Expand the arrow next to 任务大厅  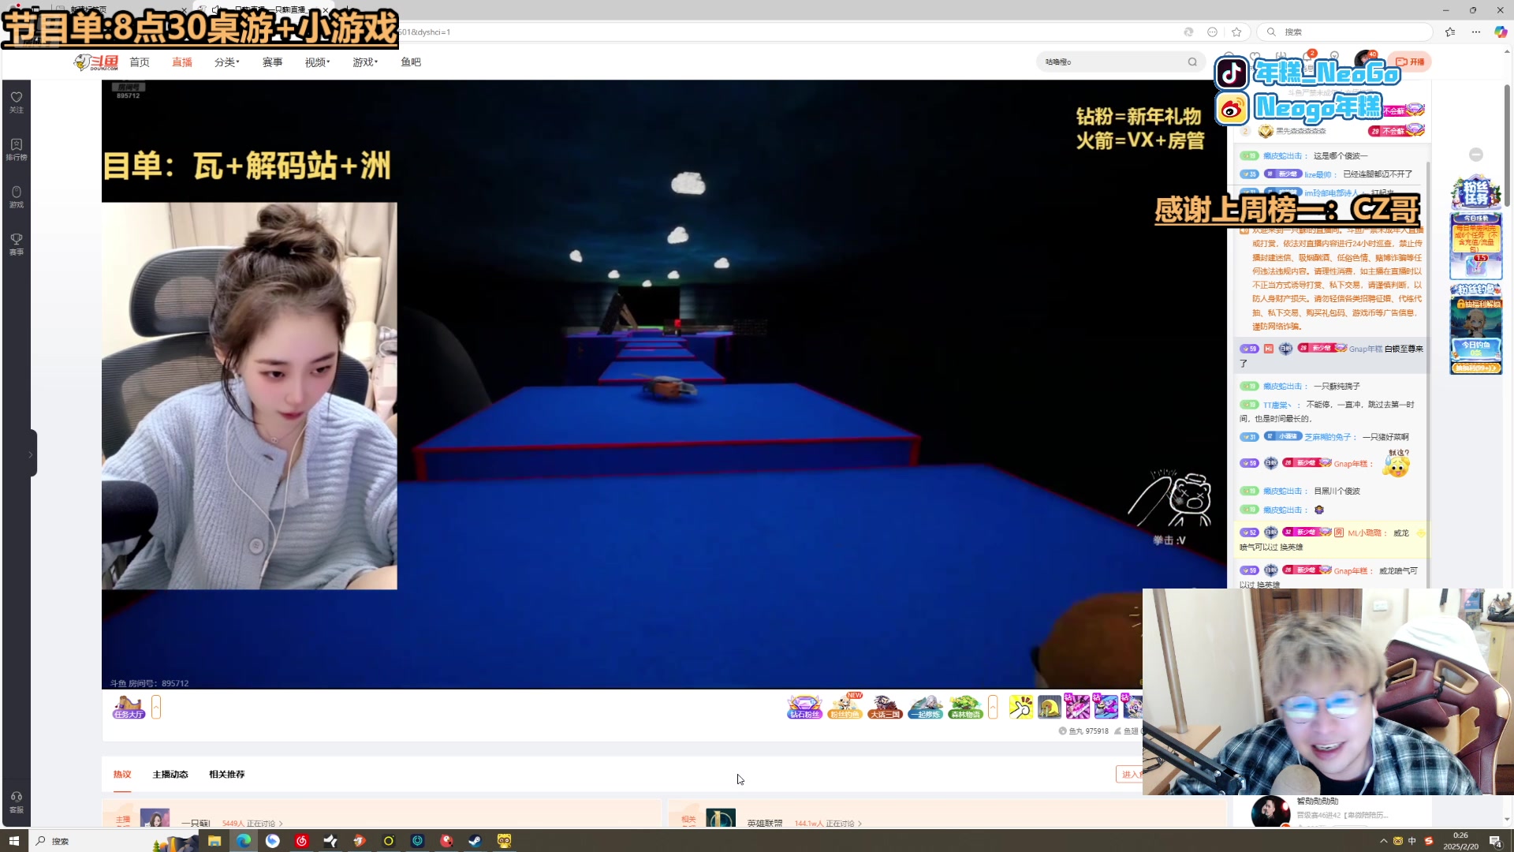[156, 707]
